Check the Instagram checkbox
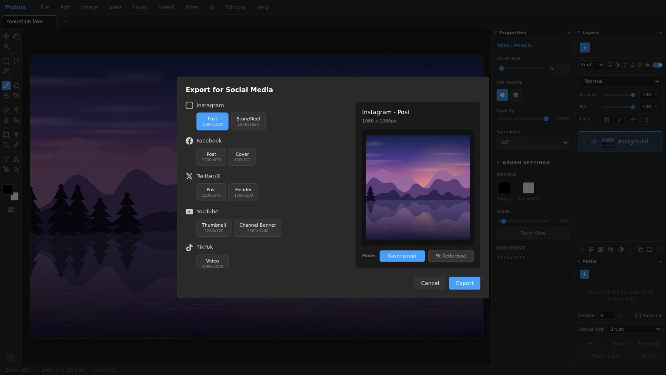The width and height of the screenshot is (666, 375). [189, 105]
